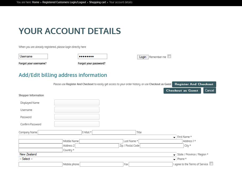The image size is (242, 178).
Task: Click the Shopper Information label
Action: tap(31, 95)
